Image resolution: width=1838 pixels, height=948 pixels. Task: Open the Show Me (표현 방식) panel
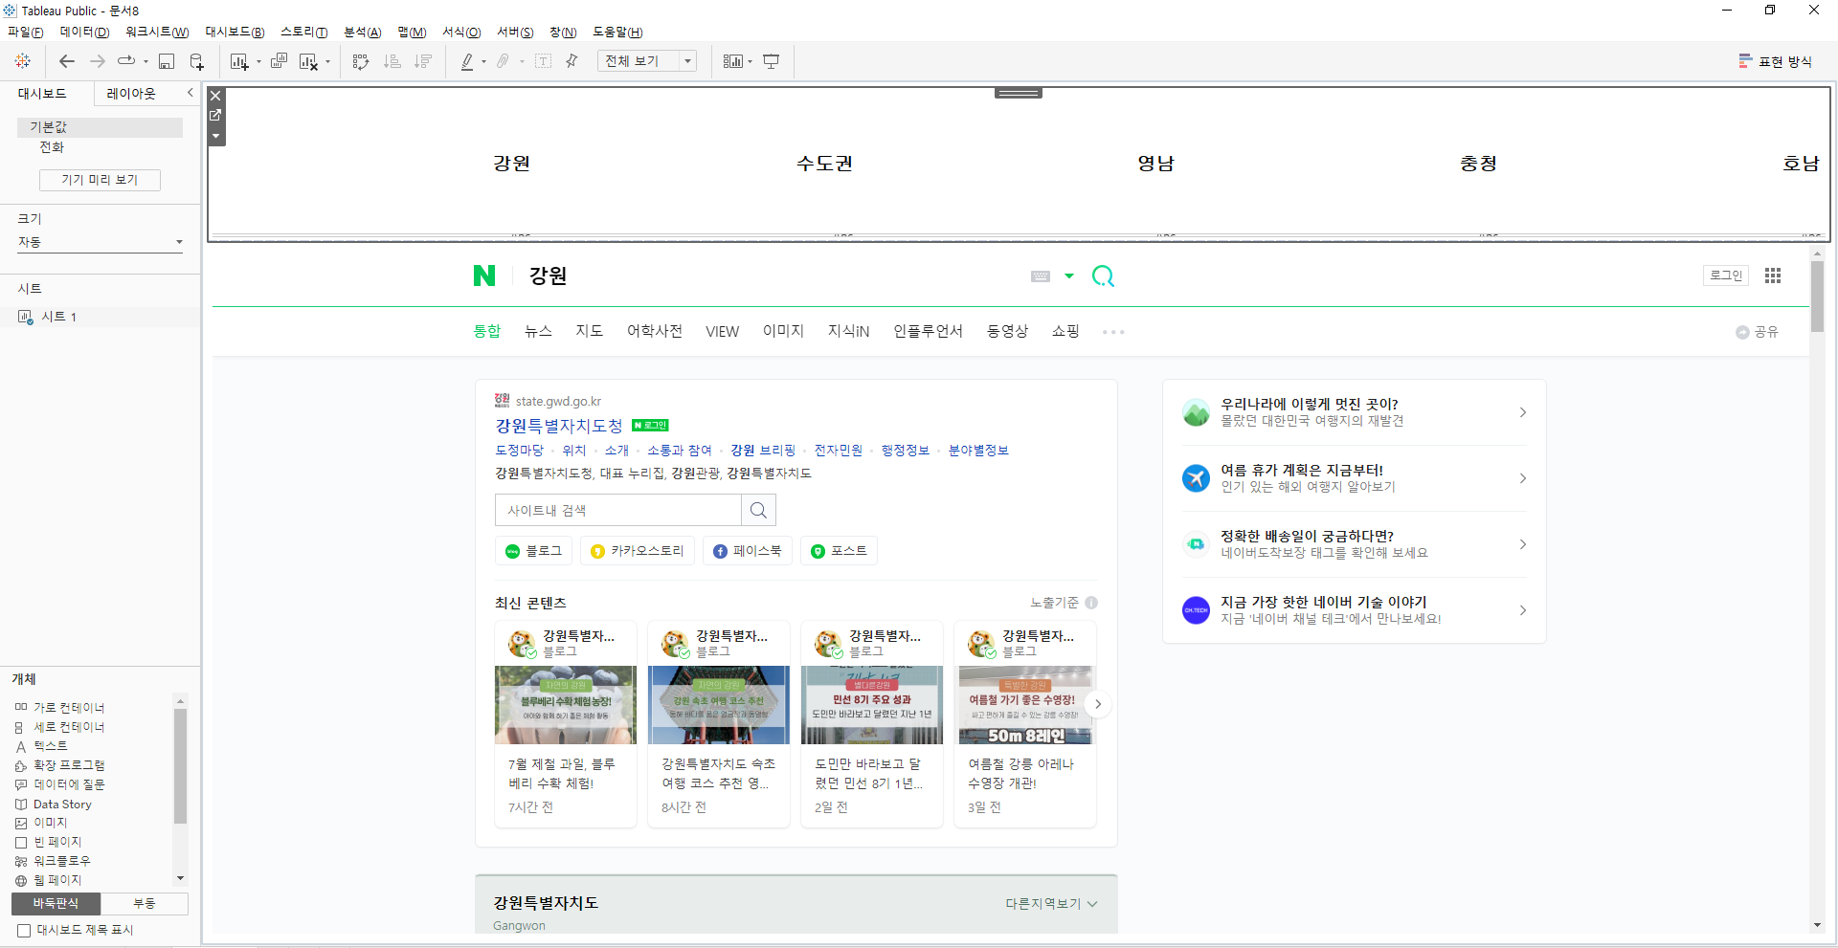click(x=1776, y=61)
